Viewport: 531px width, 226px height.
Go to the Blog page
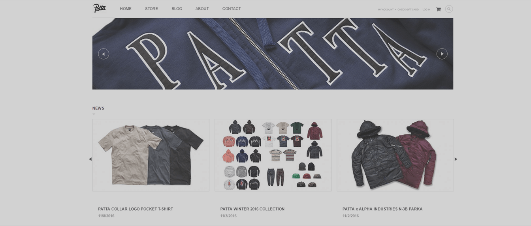(x=177, y=9)
